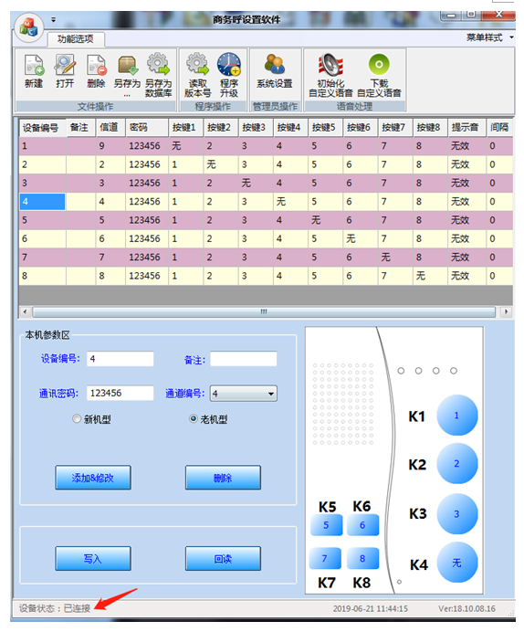Switch to the 功能选项 ribbon tab

tap(76, 39)
